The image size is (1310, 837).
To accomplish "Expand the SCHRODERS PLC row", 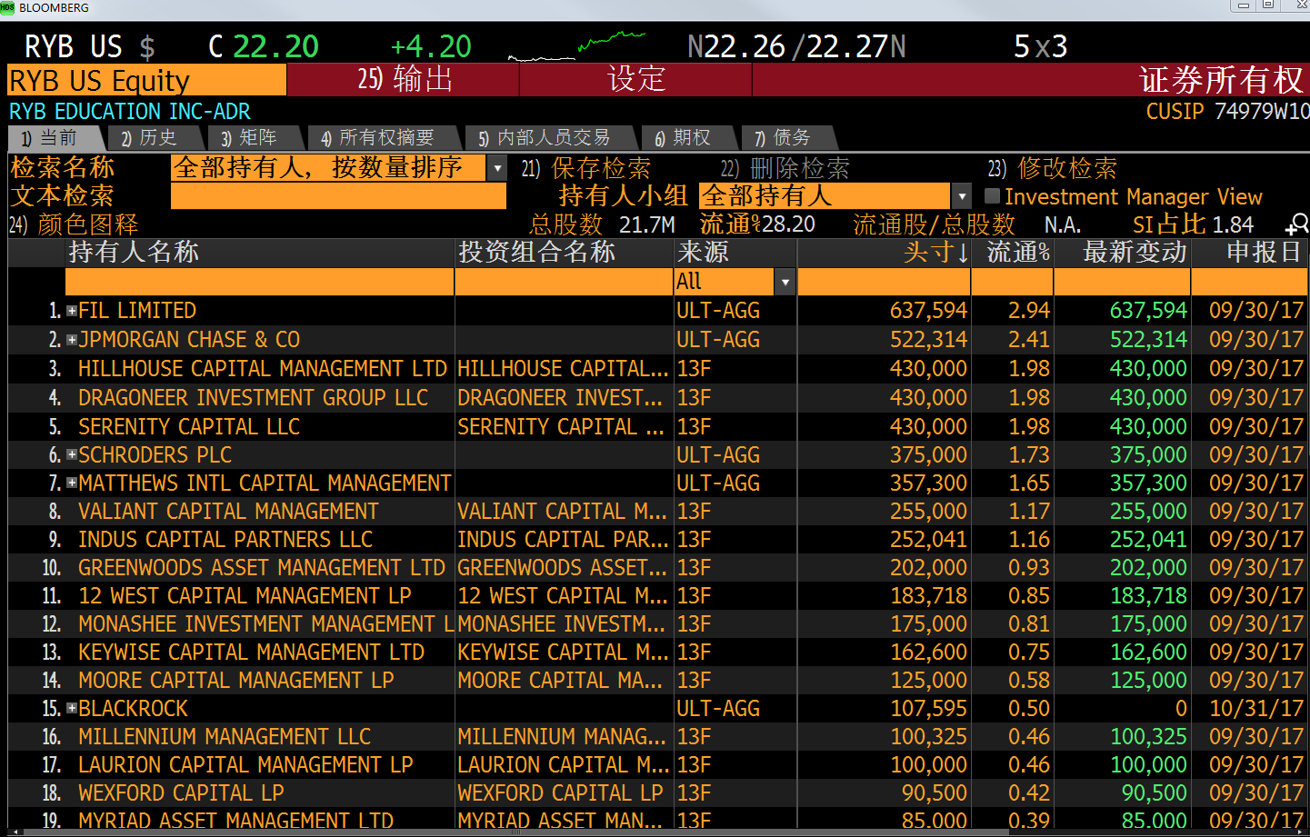I will 72,454.
